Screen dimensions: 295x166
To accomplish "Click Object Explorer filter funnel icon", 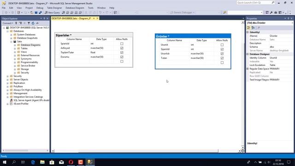I will pyautogui.click(x=29, y=23).
